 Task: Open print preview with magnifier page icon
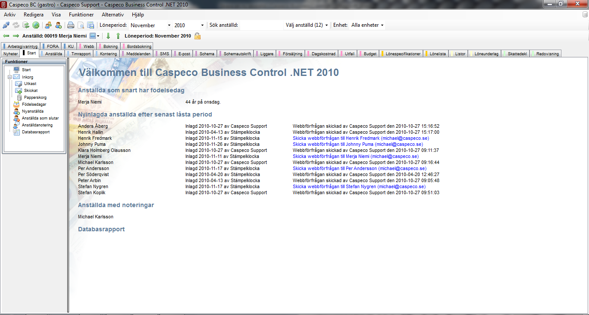81,25
